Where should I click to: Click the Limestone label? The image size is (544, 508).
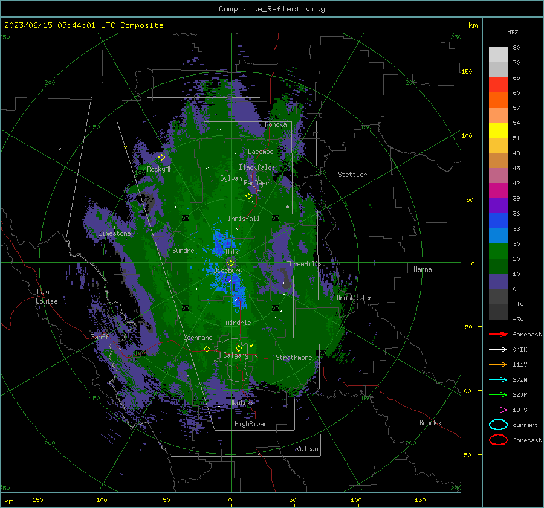(x=114, y=233)
